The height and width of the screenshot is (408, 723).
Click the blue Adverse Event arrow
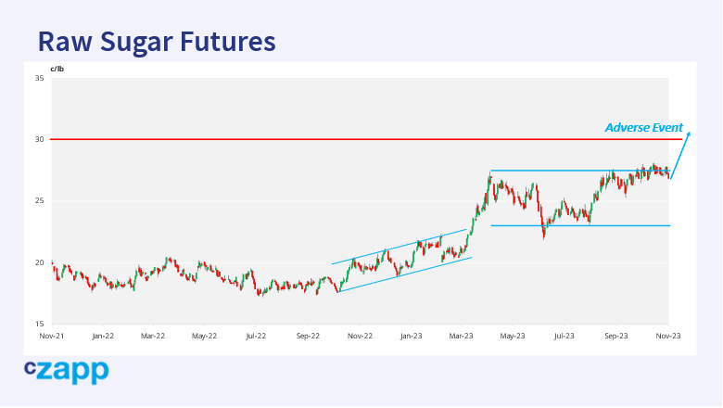coord(681,155)
